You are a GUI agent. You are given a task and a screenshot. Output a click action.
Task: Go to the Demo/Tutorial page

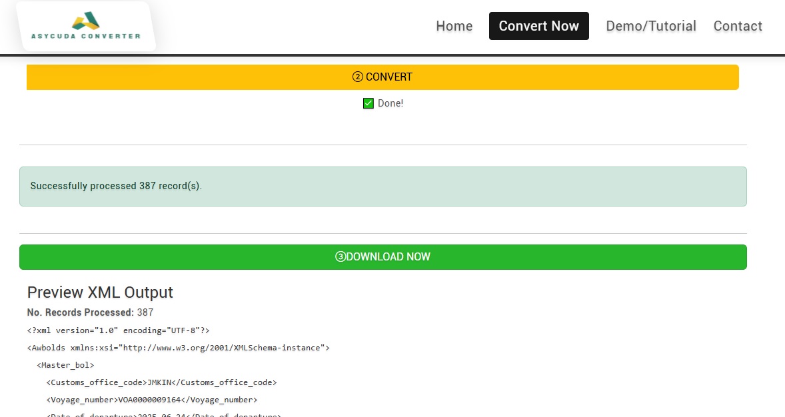tap(650, 26)
